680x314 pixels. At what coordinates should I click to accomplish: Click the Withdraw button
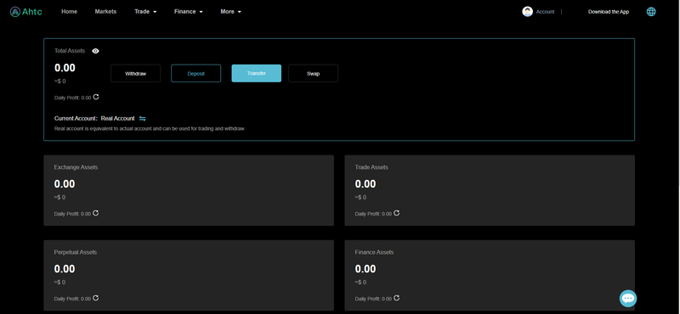(x=136, y=74)
